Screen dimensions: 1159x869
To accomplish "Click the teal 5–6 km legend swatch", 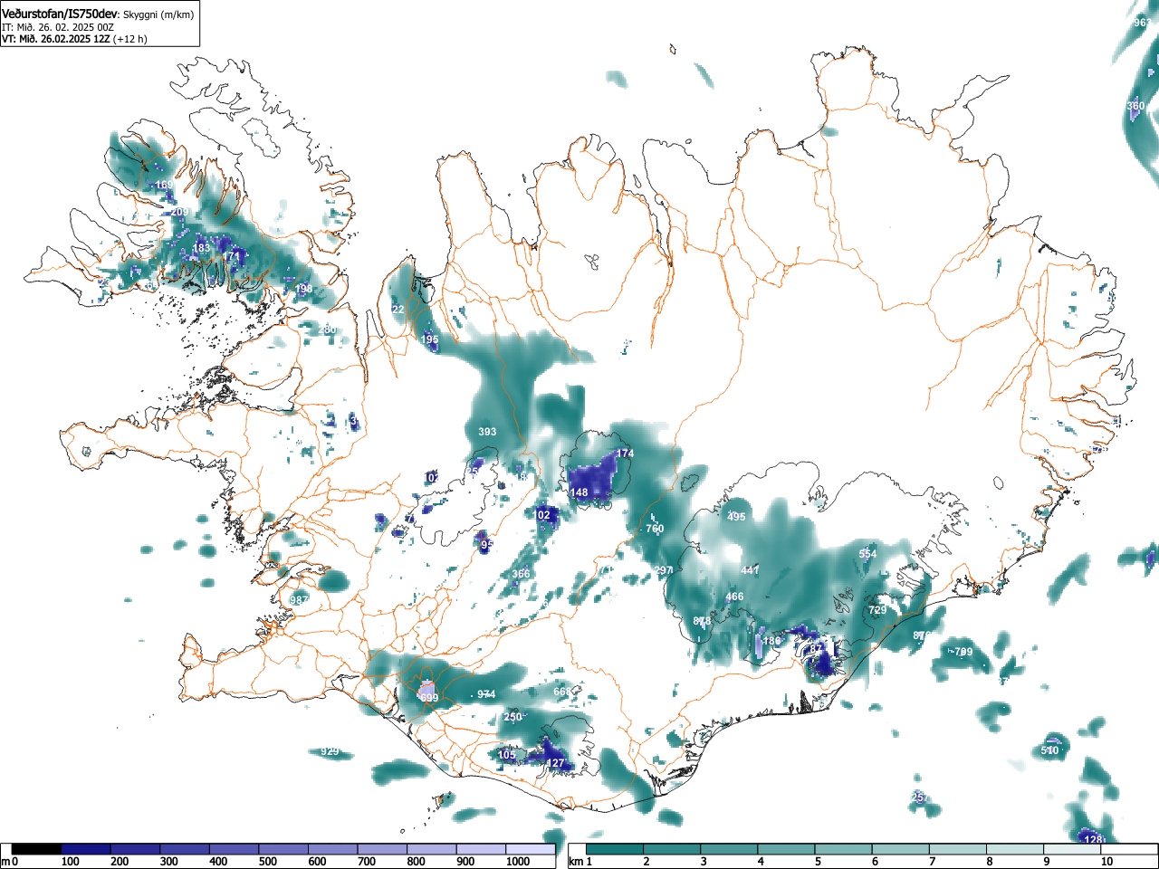I will click(844, 849).
